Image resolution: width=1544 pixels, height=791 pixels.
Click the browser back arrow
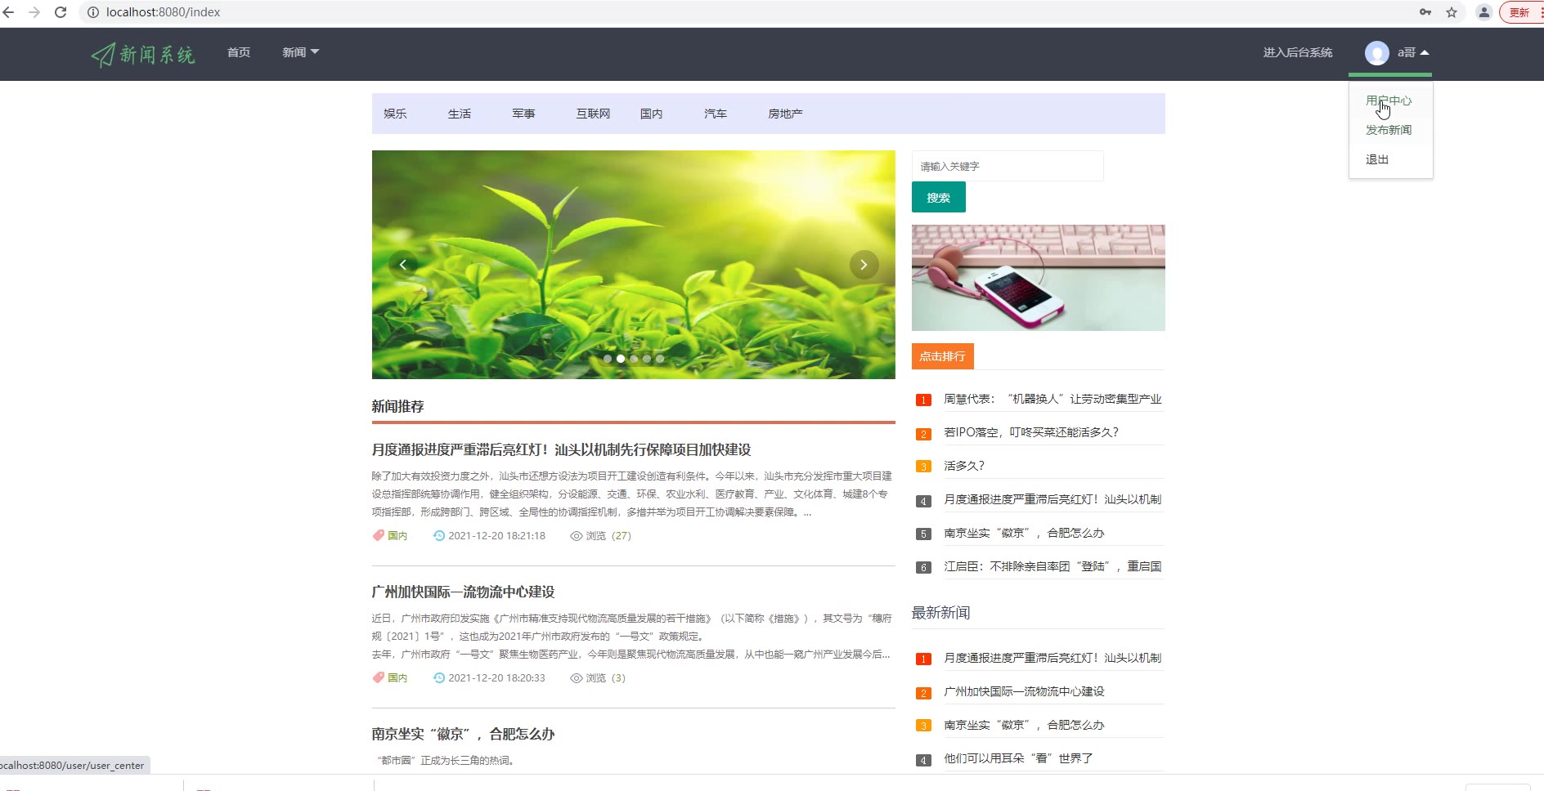(x=9, y=12)
